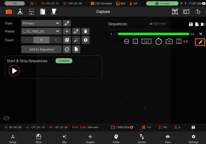
Task: Edit the Primary optical train
Action: tap(67, 23)
